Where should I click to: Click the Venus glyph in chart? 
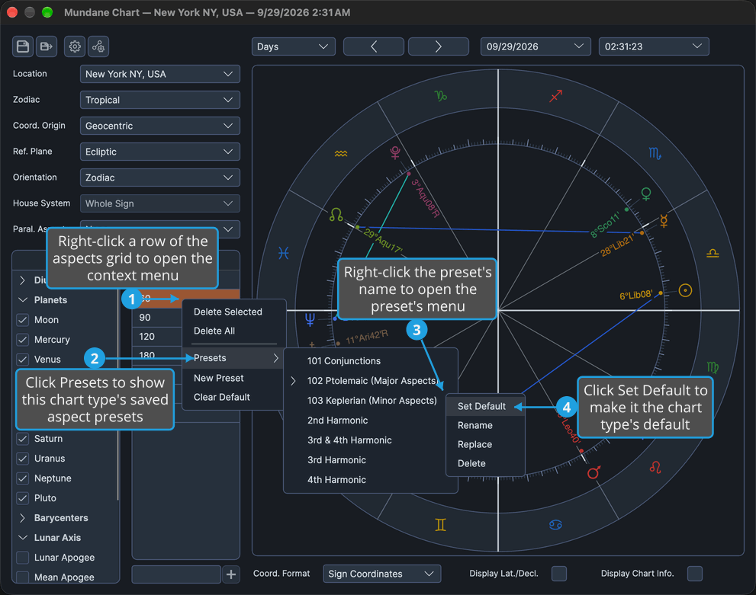click(x=646, y=194)
